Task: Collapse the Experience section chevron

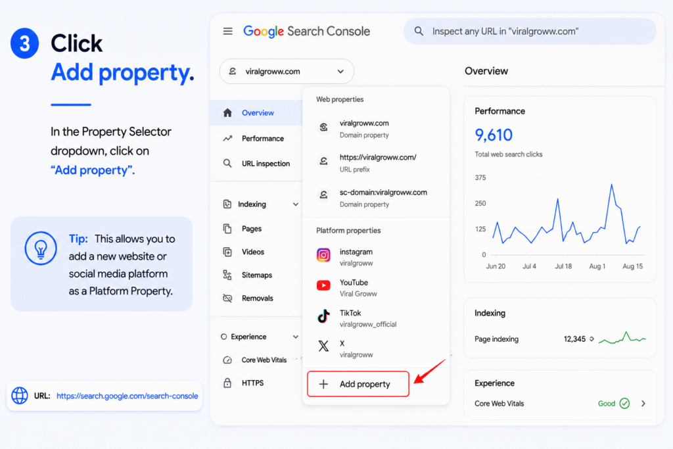Action: tap(296, 337)
